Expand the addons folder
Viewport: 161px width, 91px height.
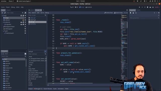pyautogui.click(x=3, y=61)
